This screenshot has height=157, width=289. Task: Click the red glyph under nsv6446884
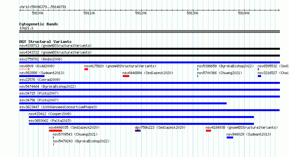click(x=126, y=76)
